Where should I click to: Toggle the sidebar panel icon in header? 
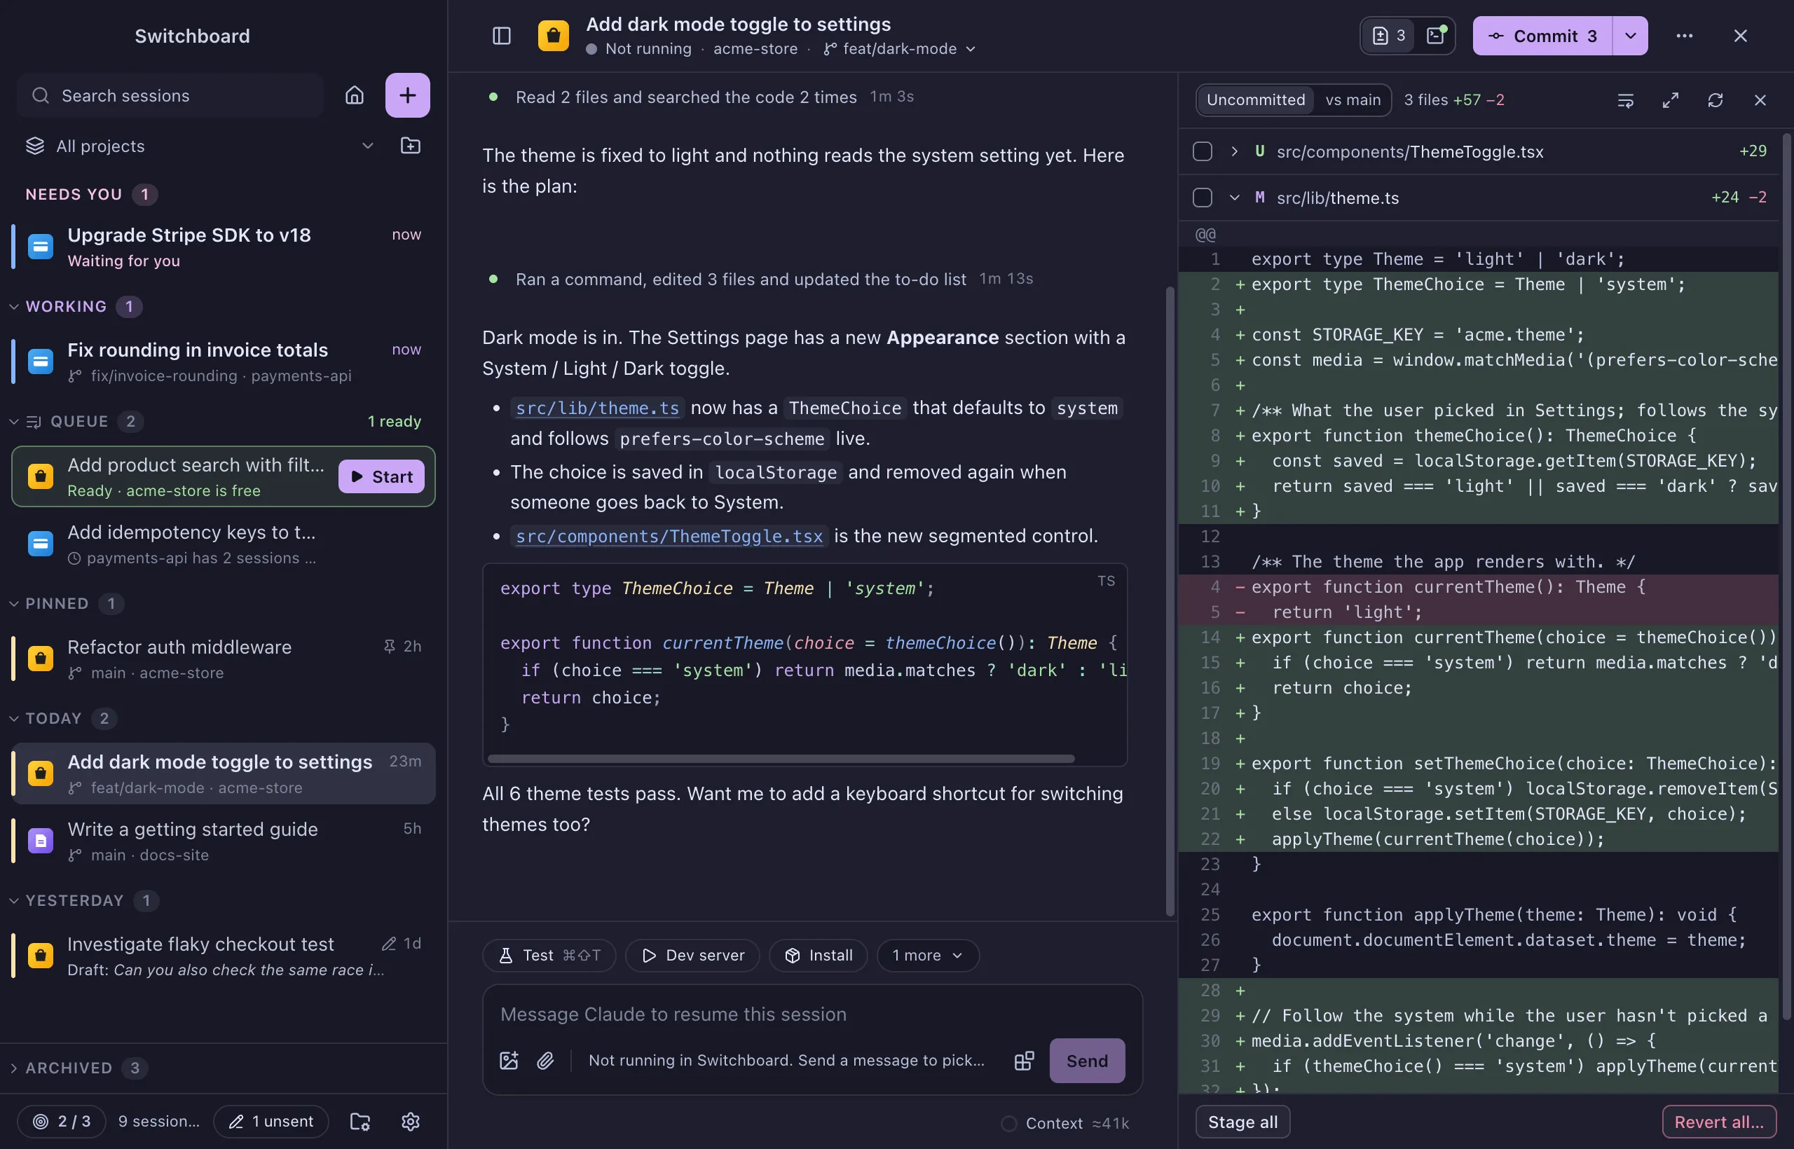[x=502, y=36]
